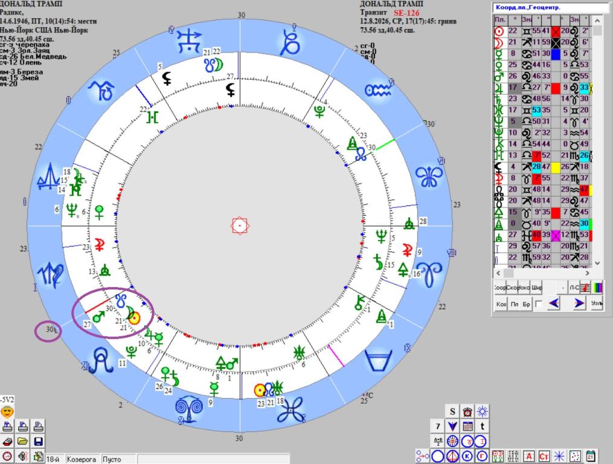Click the blue sun rays icon

[x=483, y=411]
